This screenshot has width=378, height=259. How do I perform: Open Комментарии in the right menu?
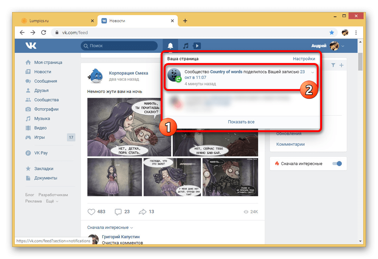coord(290,144)
